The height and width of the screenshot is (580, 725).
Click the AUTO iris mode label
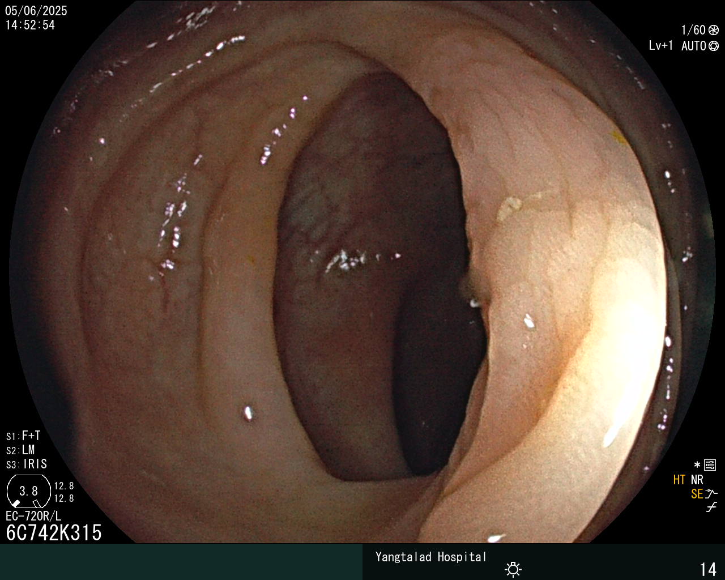click(693, 46)
